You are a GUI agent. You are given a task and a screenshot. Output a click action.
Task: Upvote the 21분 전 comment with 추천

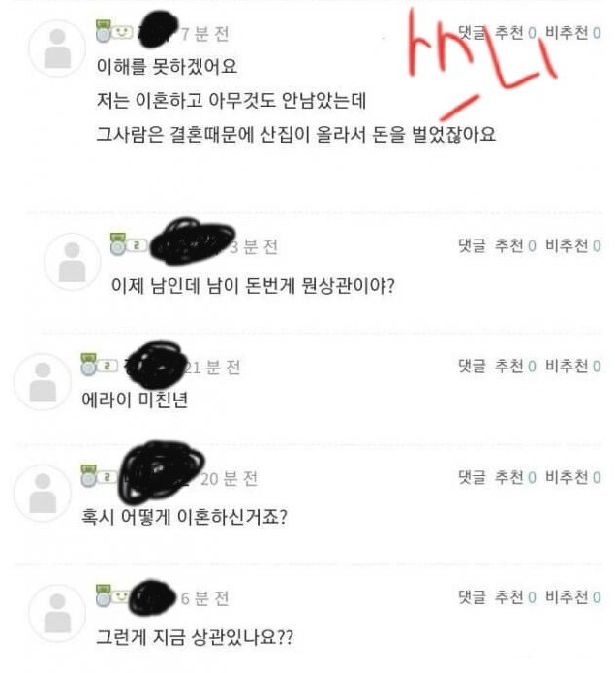tap(515, 366)
